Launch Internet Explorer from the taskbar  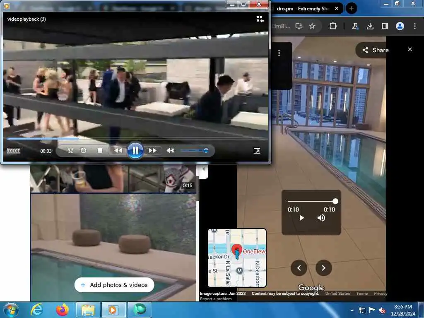click(x=37, y=310)
